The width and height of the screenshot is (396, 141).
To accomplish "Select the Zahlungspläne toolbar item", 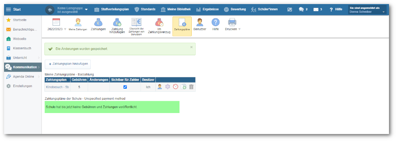I will [182, 27].
